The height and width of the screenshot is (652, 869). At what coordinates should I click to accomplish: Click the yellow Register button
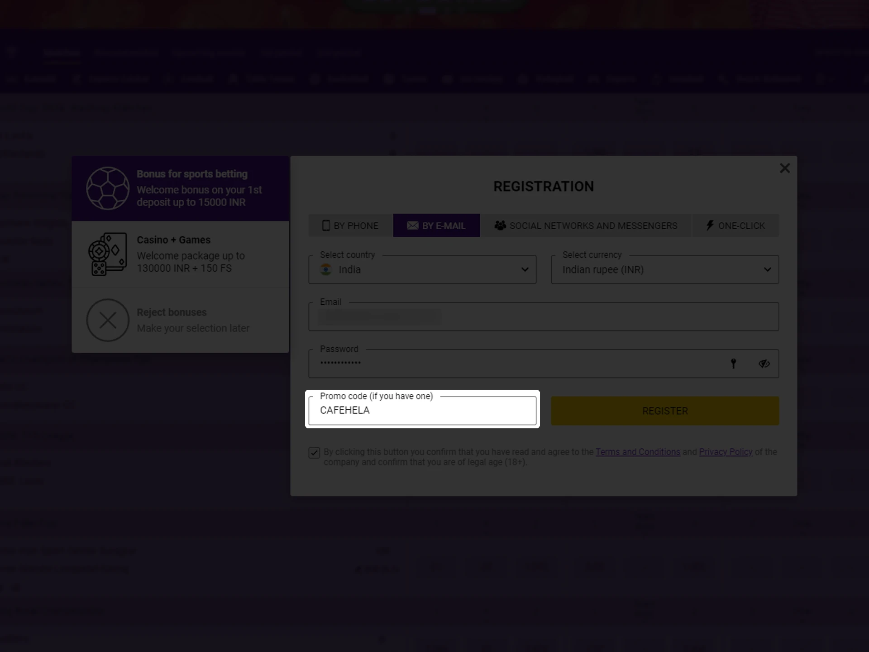point(665,411)
